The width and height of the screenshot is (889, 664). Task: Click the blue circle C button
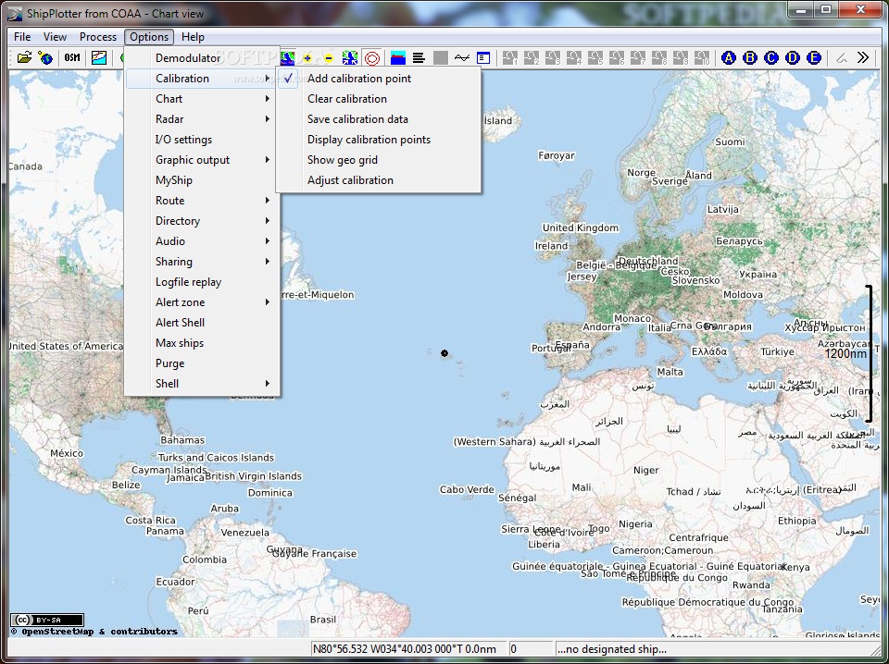point(771,57)
